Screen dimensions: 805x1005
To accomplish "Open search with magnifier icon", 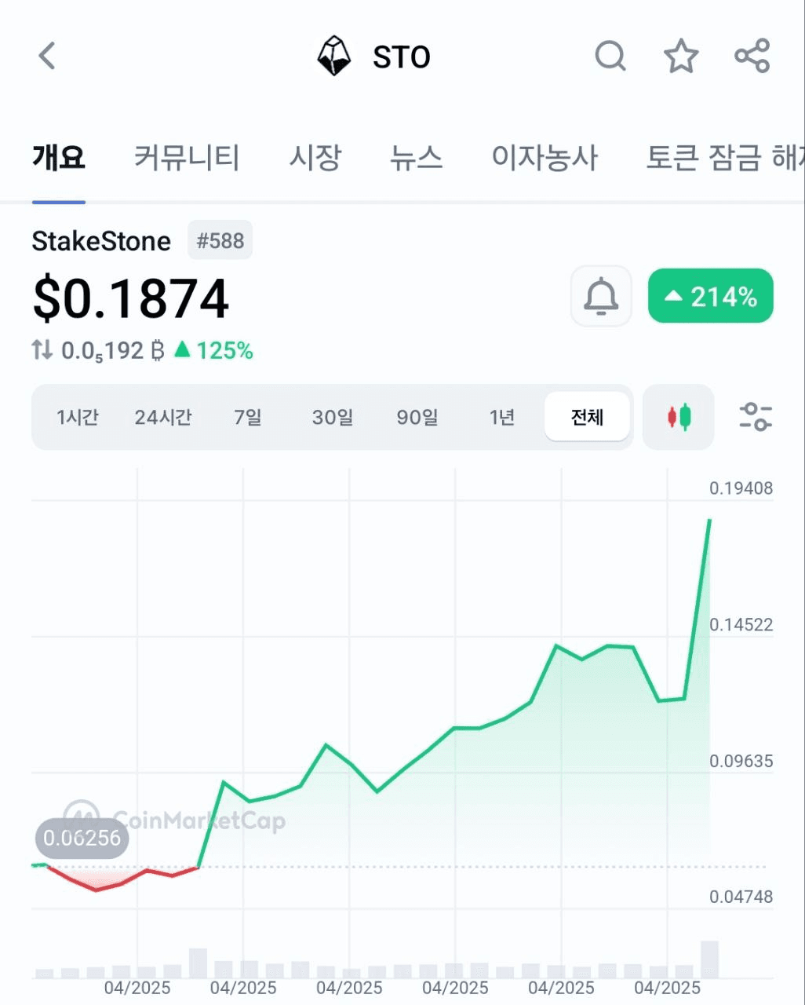I will click(x=610, y=56).
